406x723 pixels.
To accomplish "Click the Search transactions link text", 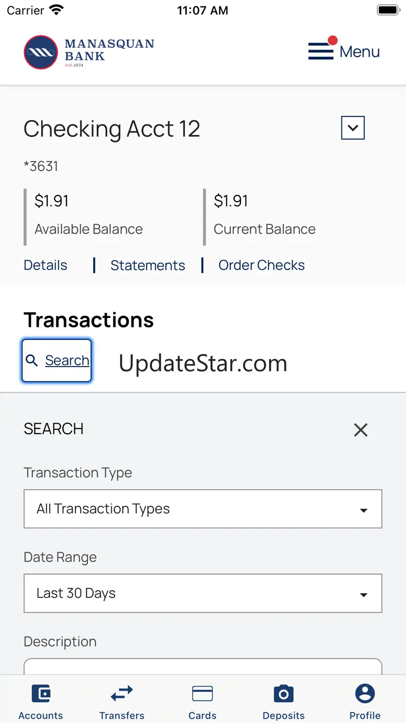I will [67, 361].
